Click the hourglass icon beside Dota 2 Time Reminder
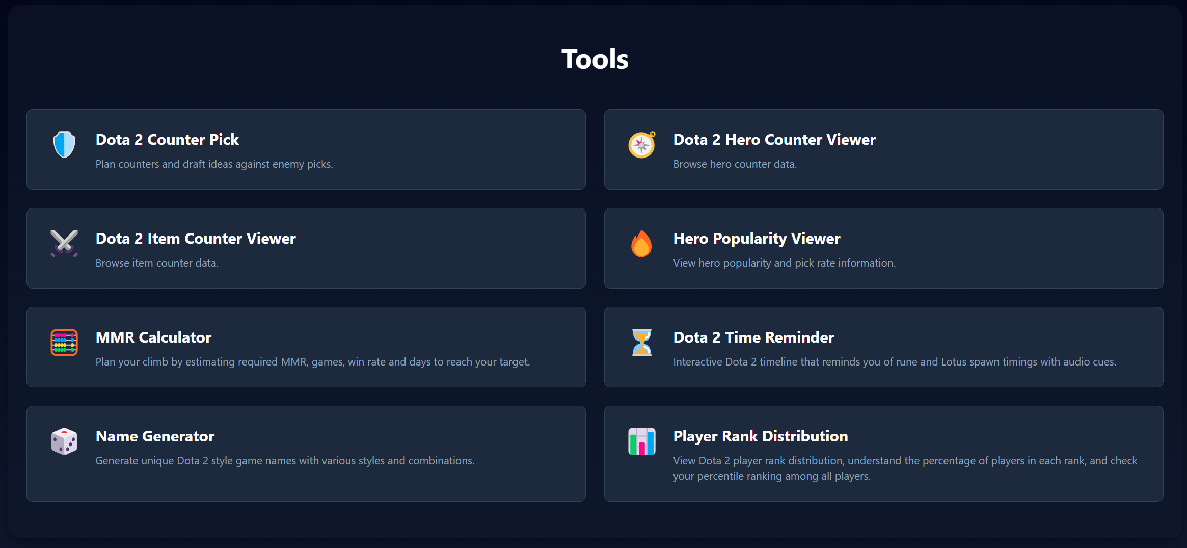 pyautogui.click(x=641, y=342)
